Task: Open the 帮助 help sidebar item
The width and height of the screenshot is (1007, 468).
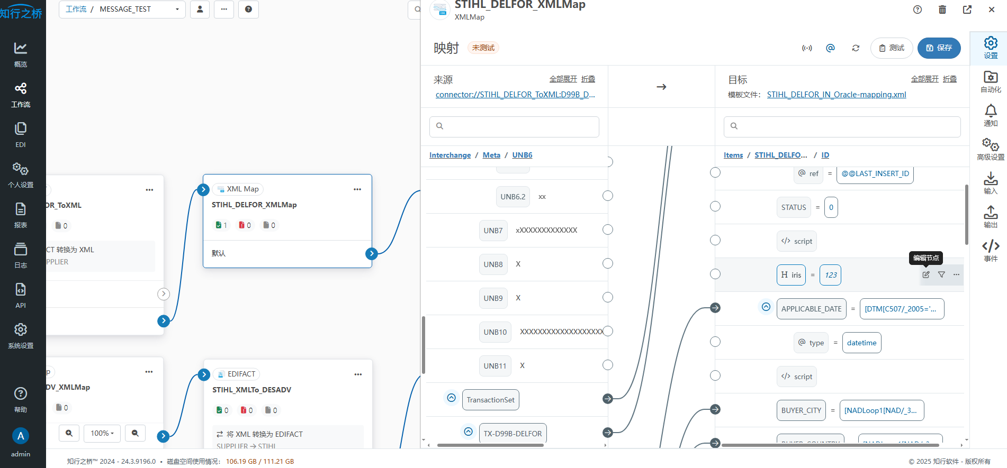Action: 21,399
